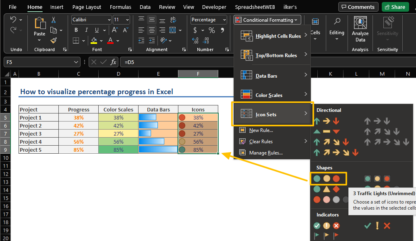The width and height of the screenshot is (416, 241).
Task: Click the Paste clipboard icon
Action: click(x=40, y=23)
